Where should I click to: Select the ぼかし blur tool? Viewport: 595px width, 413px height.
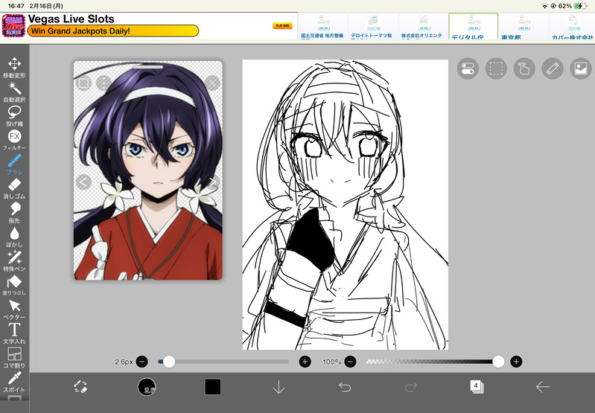(14, 237)
